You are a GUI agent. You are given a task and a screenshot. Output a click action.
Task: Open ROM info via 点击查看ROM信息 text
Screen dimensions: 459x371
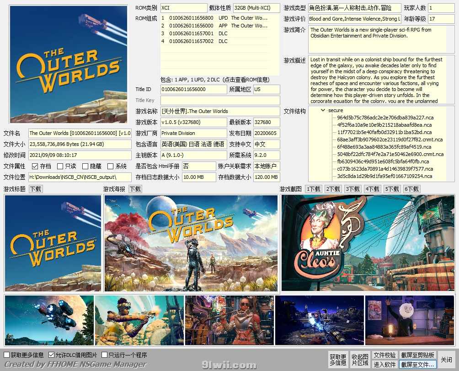(x=246, y=80)
